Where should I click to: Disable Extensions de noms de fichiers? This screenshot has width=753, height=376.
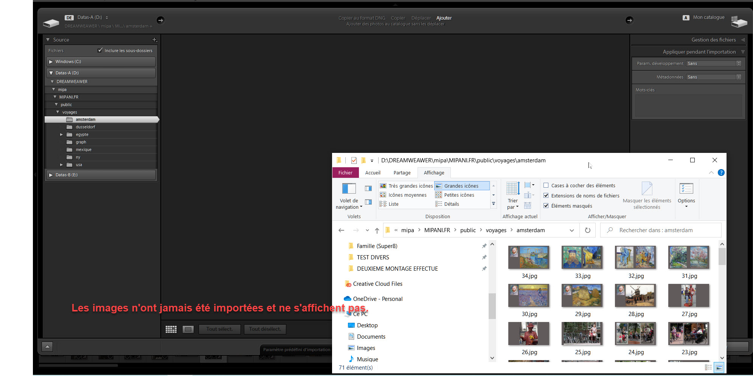pyautogui.click(x=546, y=196)
